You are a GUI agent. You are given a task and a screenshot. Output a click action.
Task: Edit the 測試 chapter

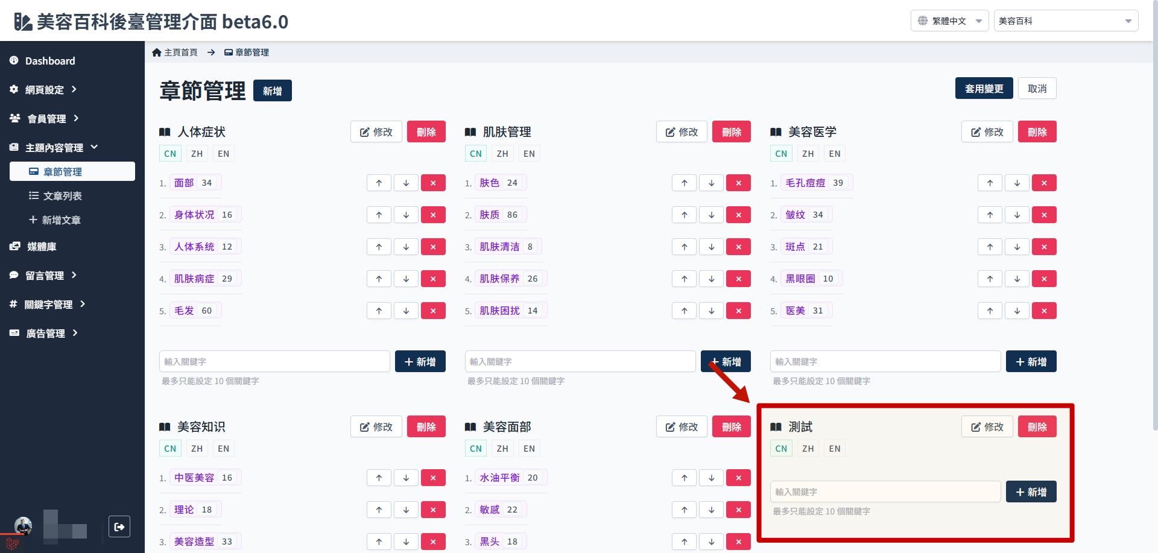[x=987, y=426]
